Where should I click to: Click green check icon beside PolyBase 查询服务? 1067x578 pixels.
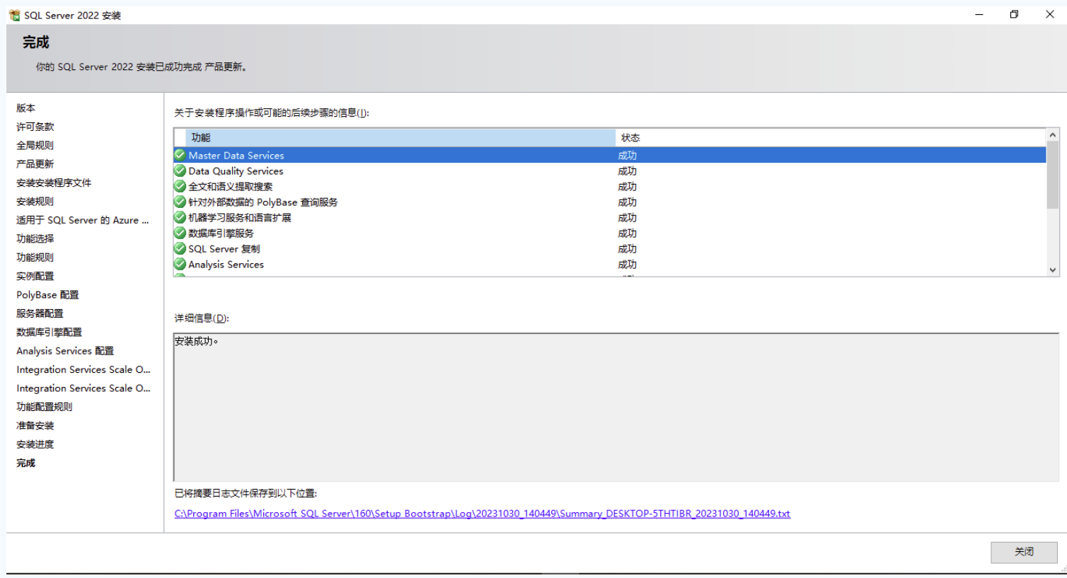[x=180, y=202]
